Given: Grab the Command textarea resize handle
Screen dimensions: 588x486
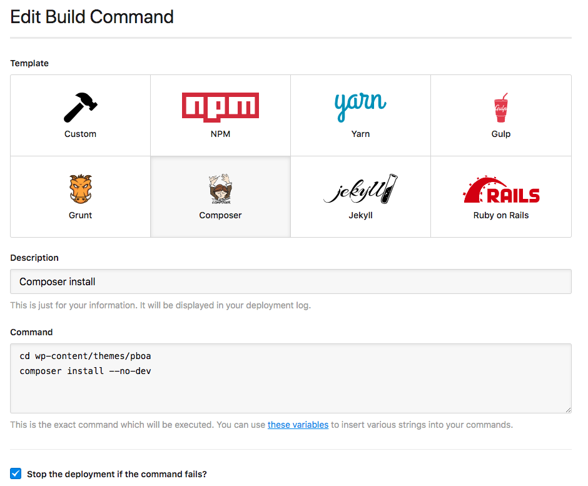Looking at the screenshot, I should pos(568,410).
